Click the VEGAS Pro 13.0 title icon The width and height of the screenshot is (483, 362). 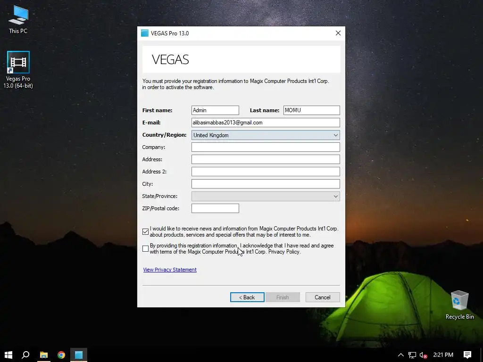coord(144,33)
